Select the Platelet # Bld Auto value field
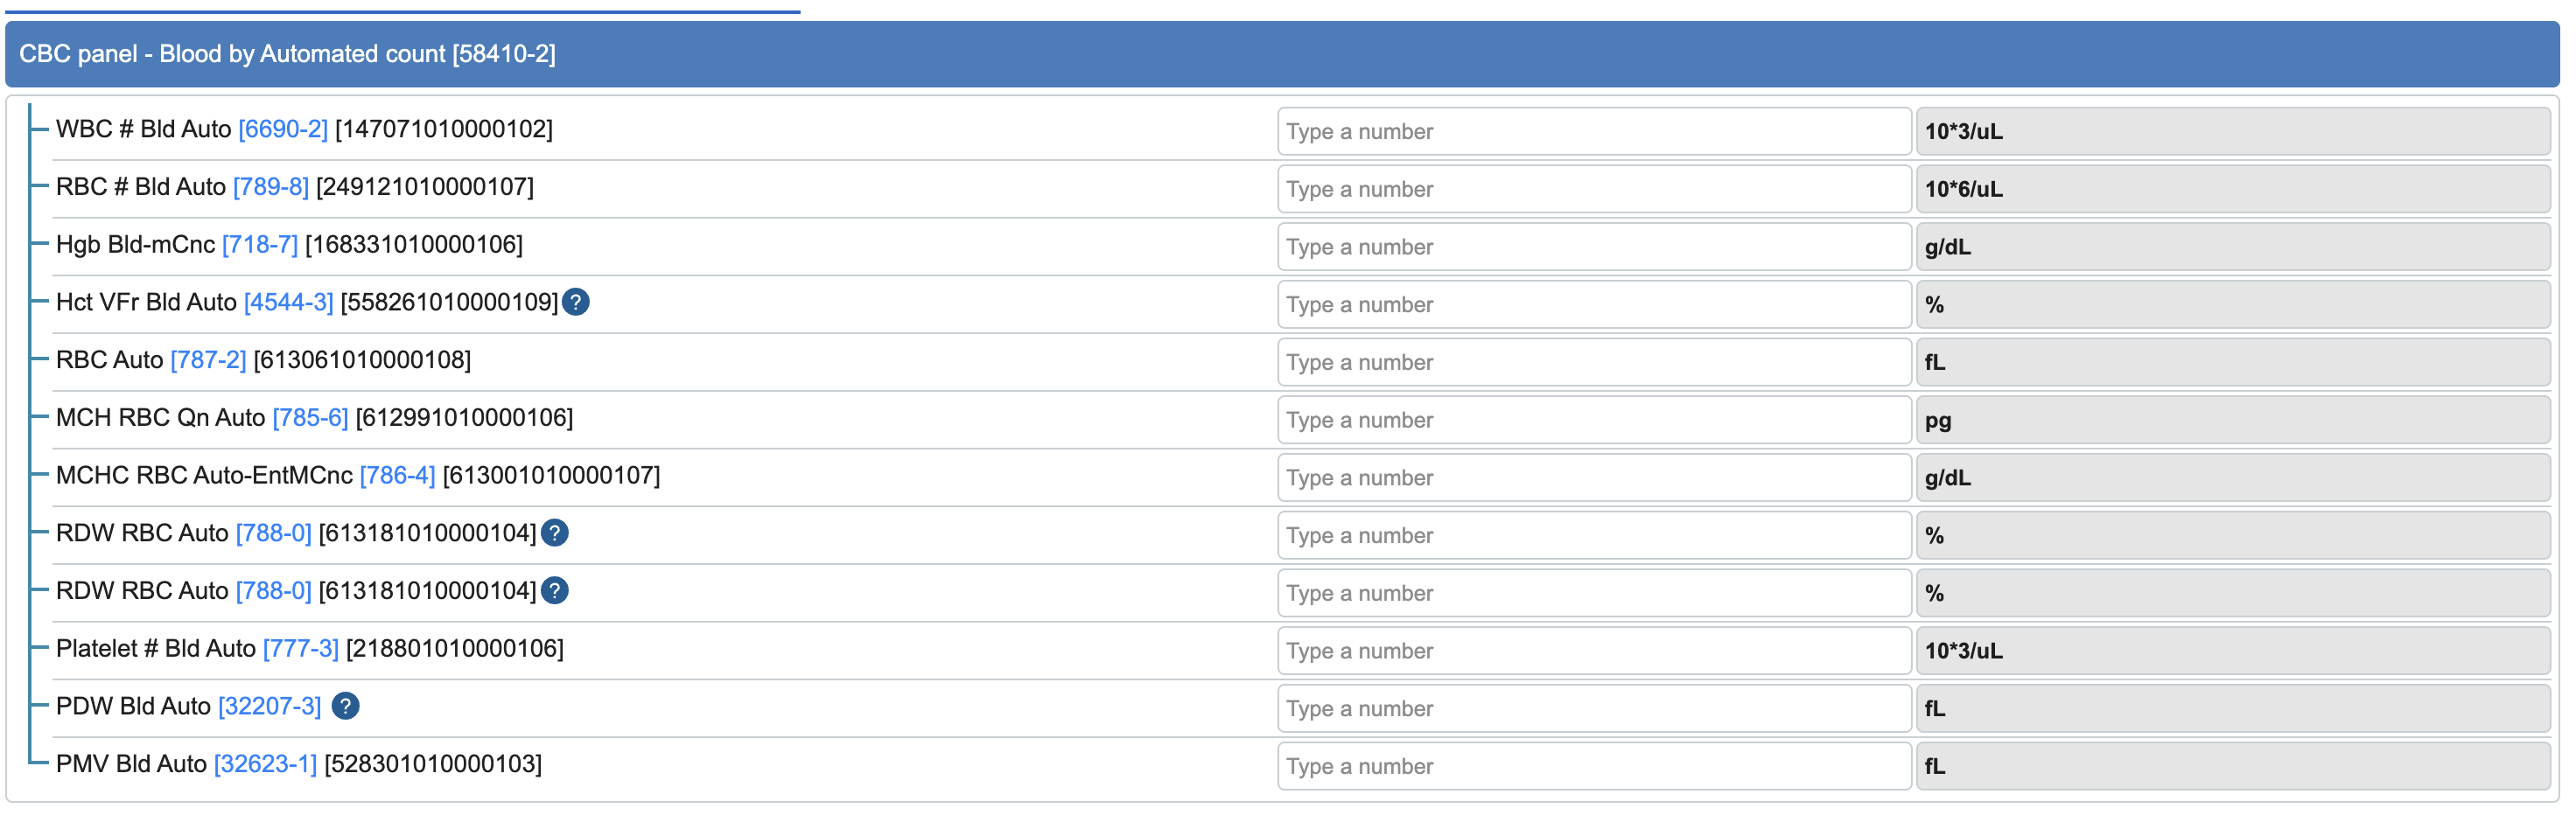 coord(1593,651)
